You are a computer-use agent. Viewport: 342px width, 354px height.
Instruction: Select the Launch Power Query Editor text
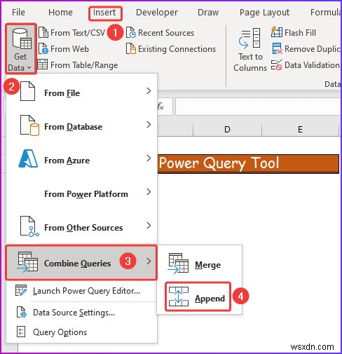(x=87, y=291)
